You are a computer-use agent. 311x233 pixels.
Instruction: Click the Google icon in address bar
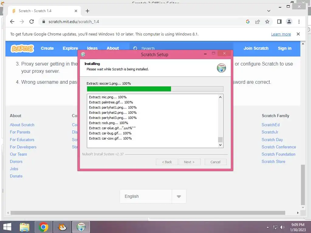[x=248, y=22]
